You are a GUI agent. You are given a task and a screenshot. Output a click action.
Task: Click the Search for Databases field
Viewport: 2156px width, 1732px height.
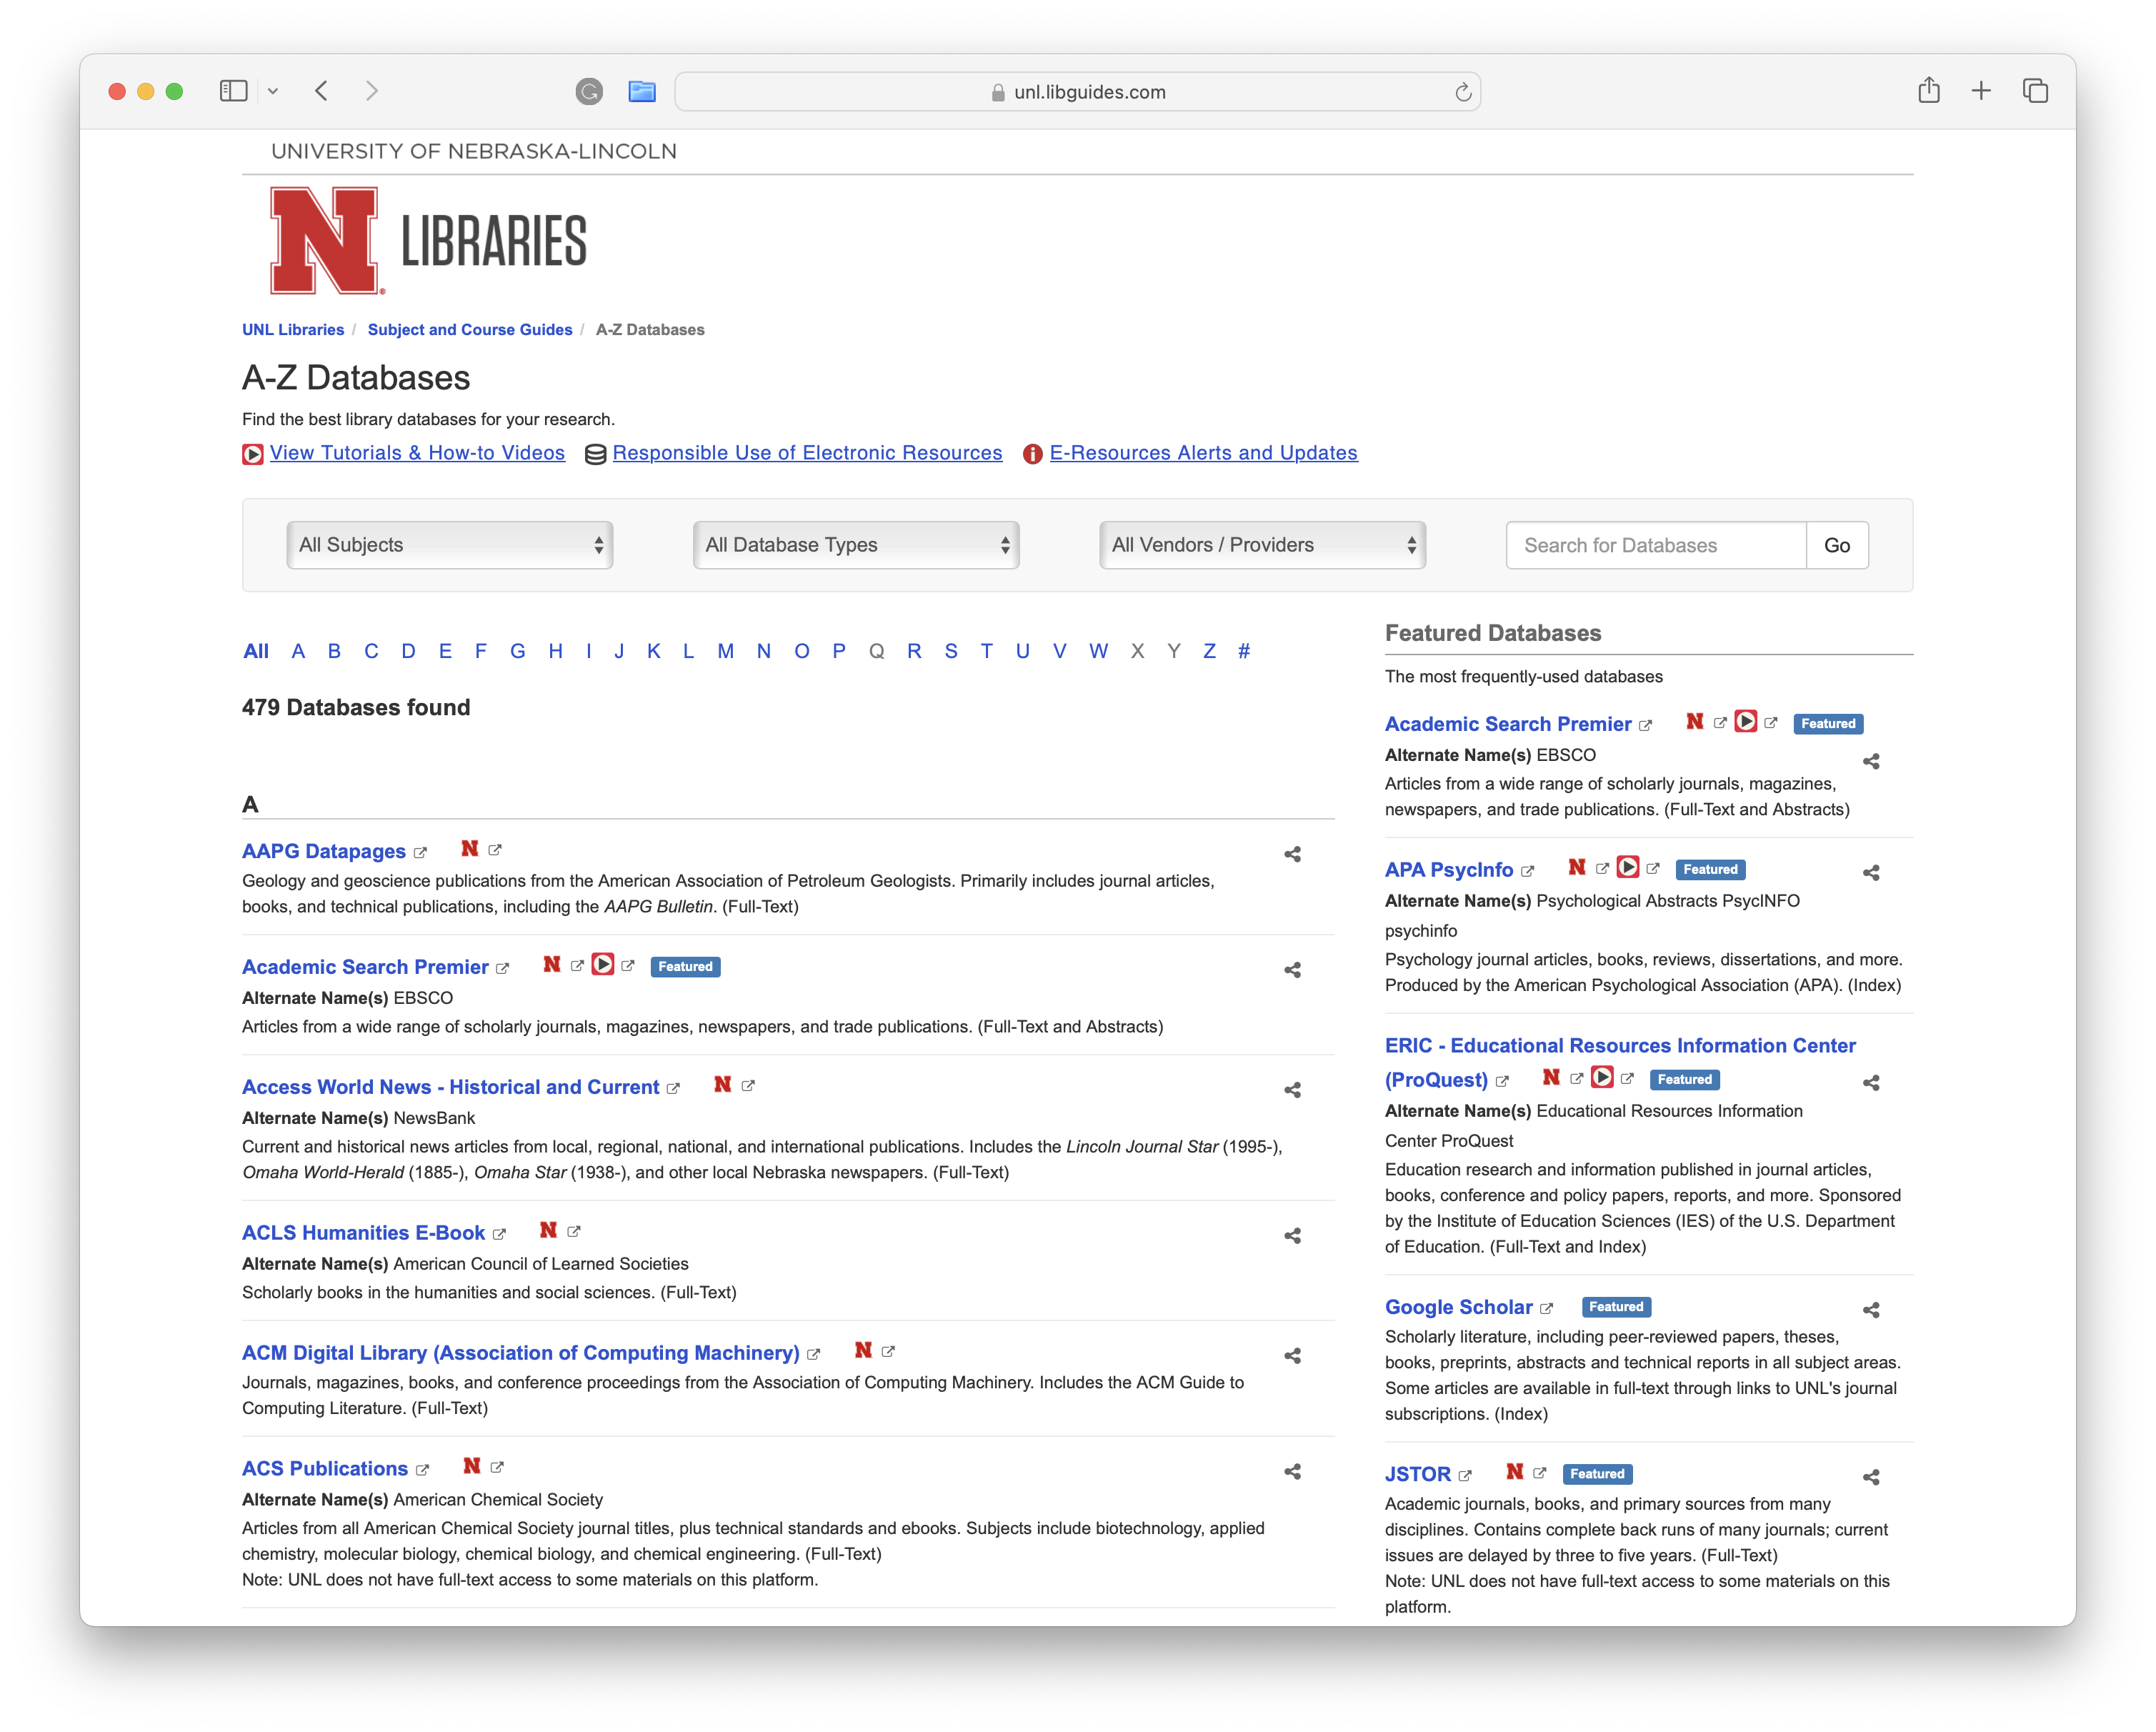[x=1655, y=545]
